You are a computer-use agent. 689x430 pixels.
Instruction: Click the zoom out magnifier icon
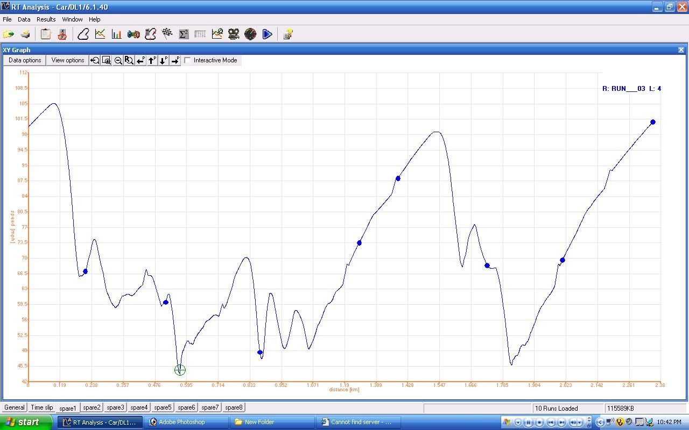click(118, 61)
